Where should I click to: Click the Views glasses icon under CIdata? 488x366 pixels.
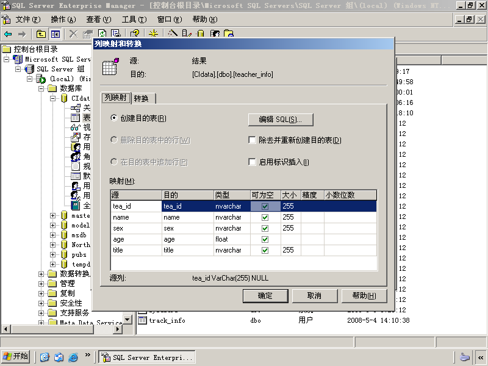coord(75,127)
